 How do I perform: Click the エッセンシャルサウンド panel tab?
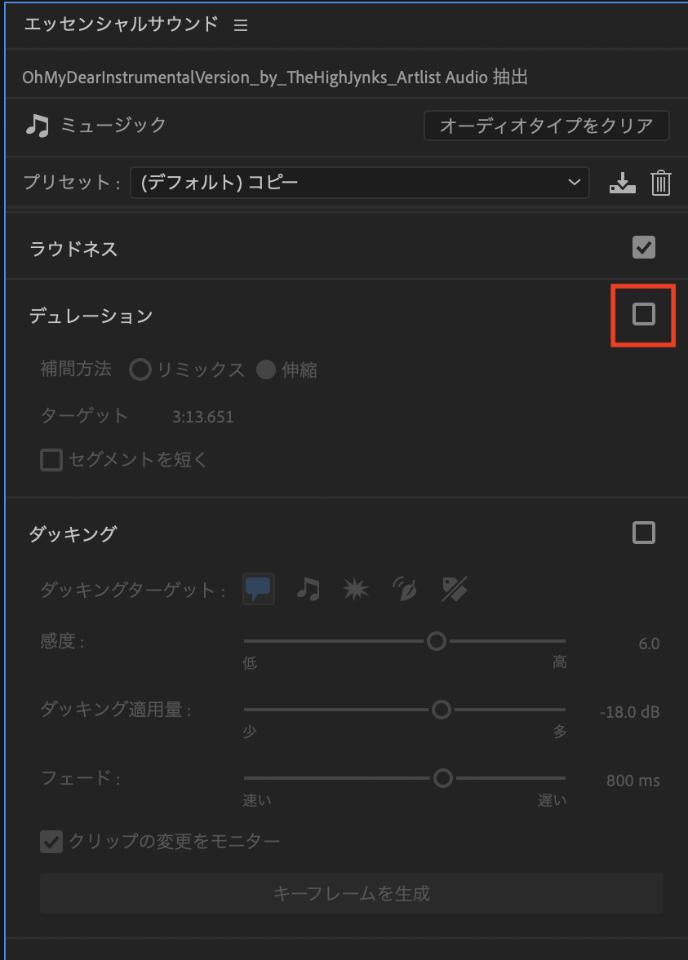point(121,24)
